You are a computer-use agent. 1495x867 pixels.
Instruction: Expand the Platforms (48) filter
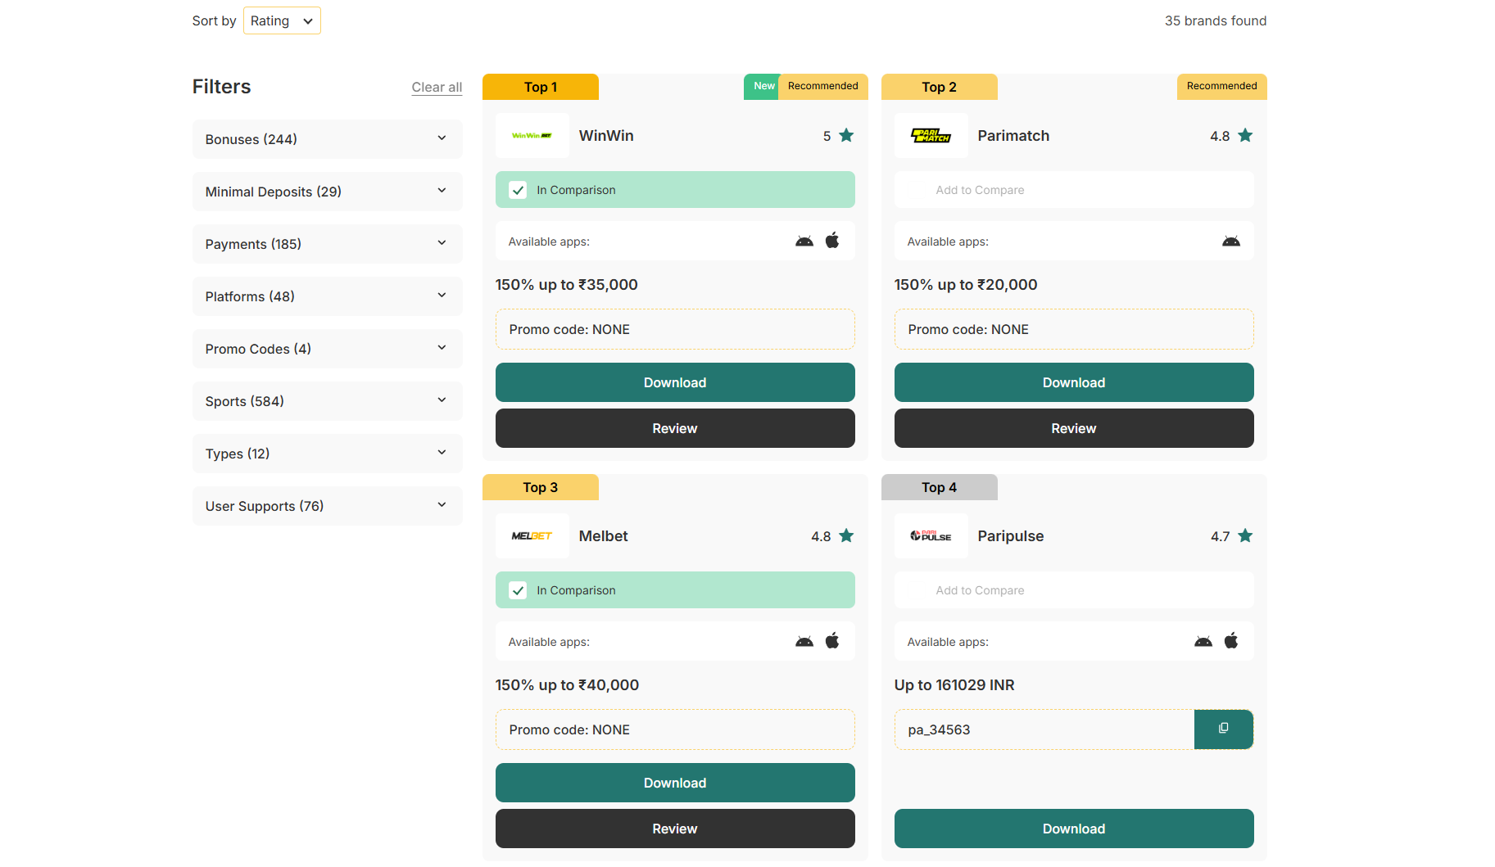pyautogui.click(x=327, y=296)
